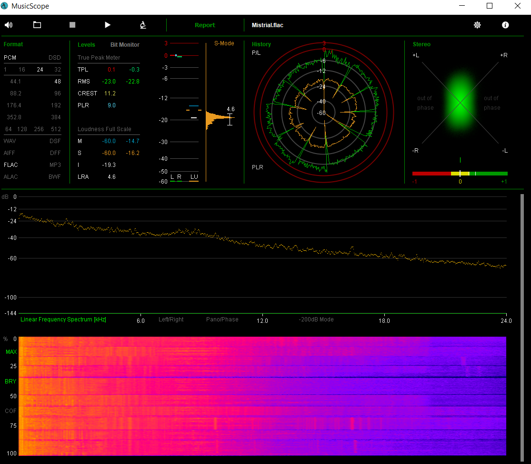Click the Stereo panel heading
This screenshot has width=531, height=464.
pyautogui.click(x=421, y=44)
